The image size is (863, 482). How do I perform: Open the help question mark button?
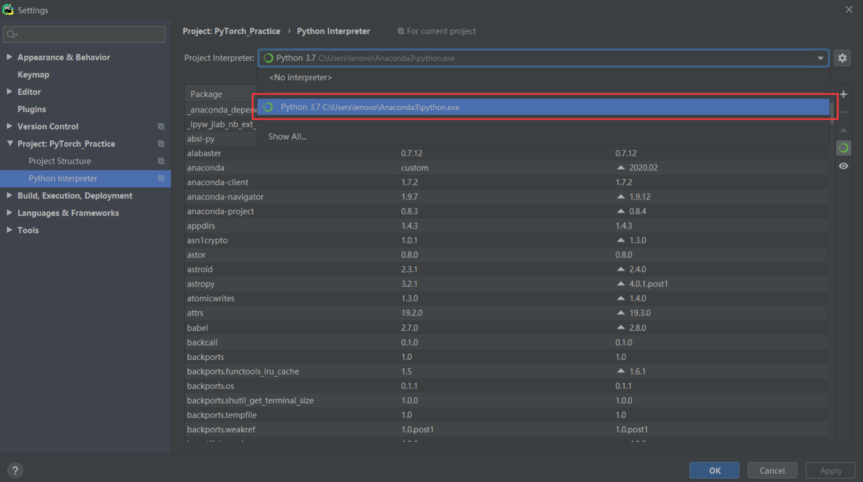pos(15,470)
